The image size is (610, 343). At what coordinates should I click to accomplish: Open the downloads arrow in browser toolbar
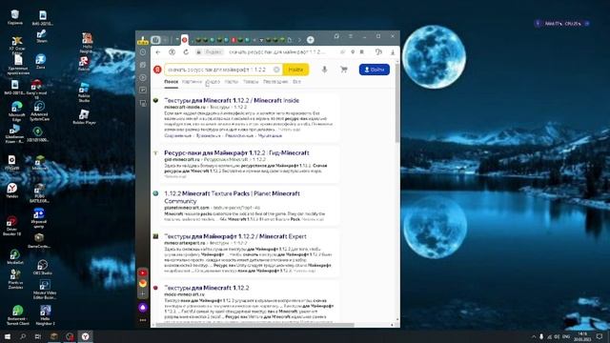tap(393, 52)
